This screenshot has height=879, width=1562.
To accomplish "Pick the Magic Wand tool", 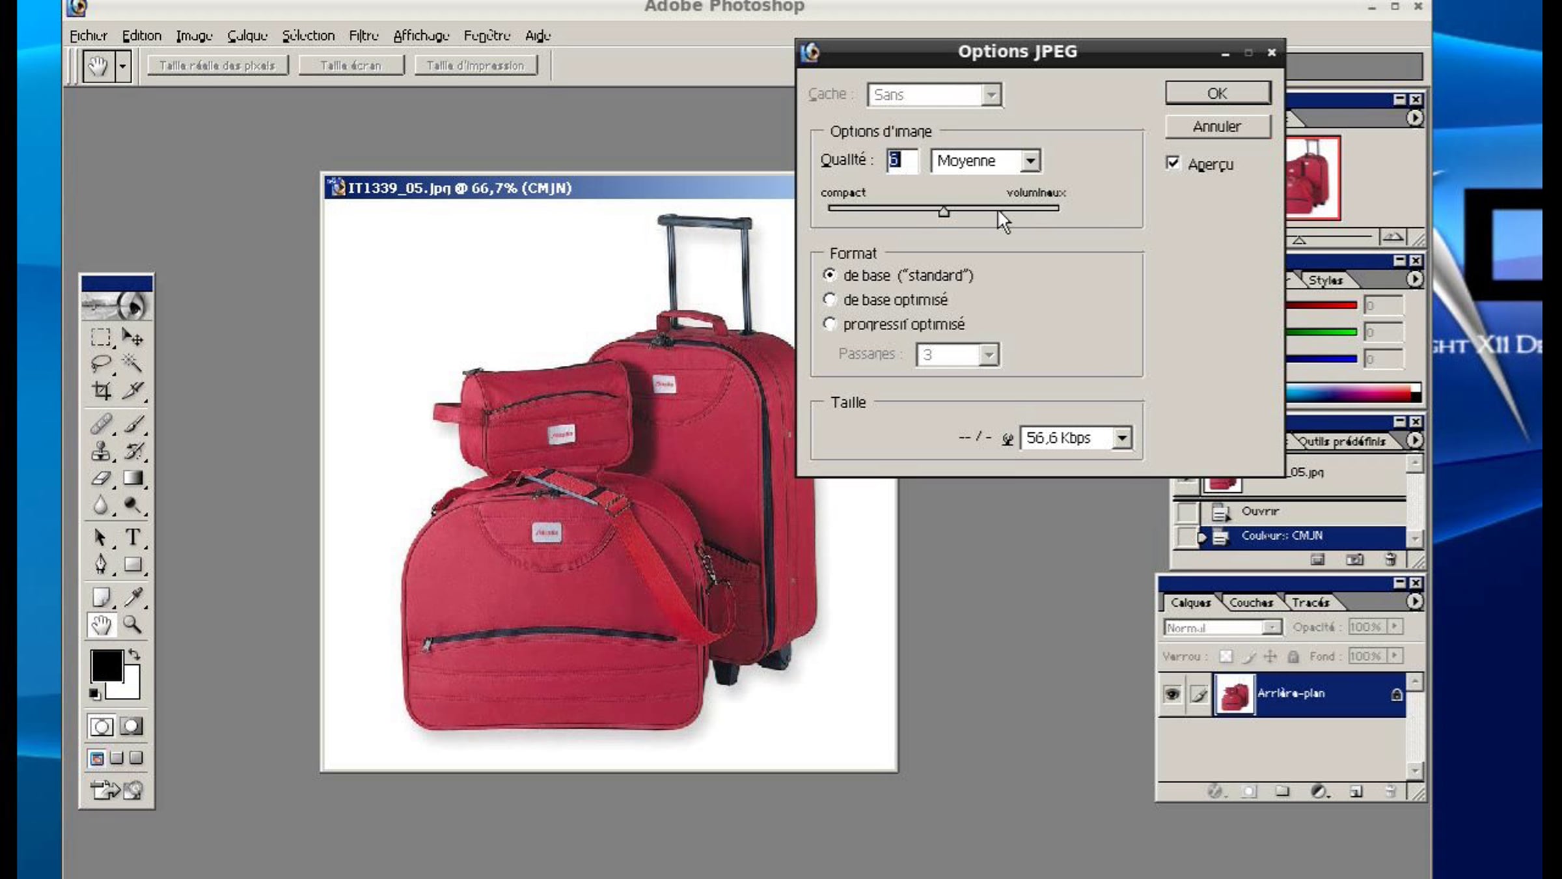I will point(133,362).
